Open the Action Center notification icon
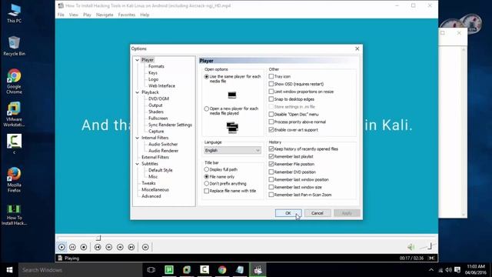 [457, 270]
